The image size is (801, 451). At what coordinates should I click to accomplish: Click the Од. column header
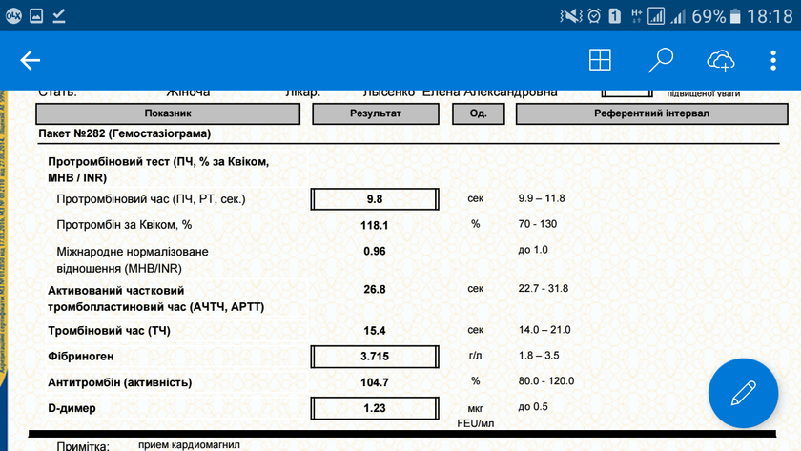(x=477, y=113)
